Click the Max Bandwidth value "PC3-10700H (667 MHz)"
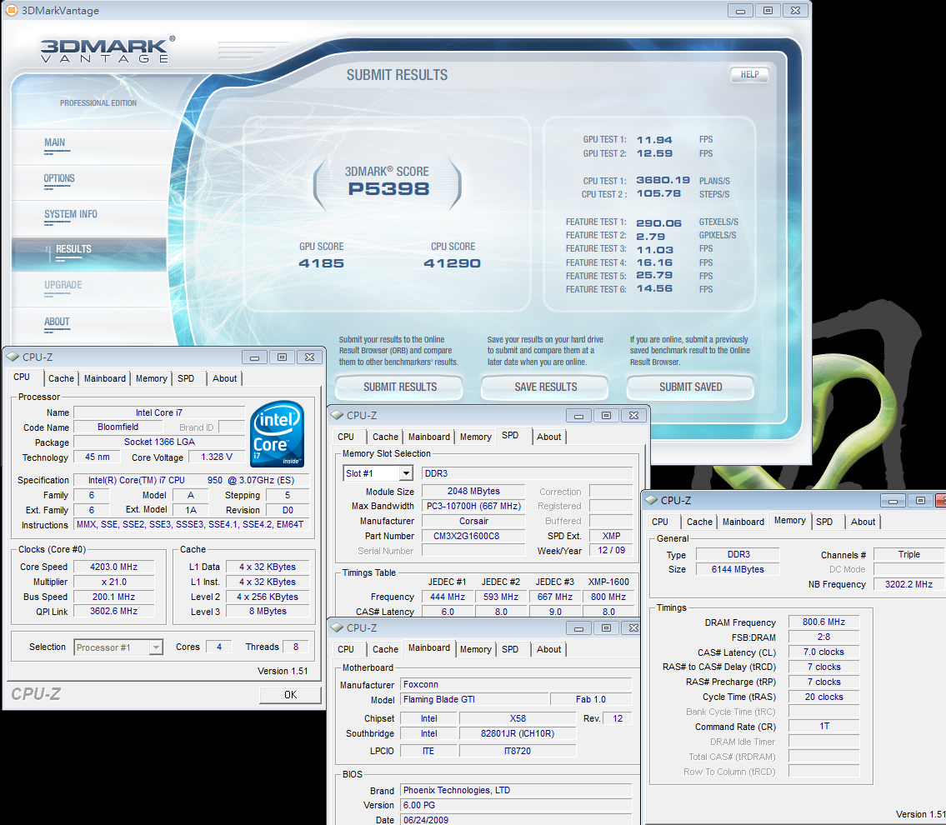 [x=473, y=506]
